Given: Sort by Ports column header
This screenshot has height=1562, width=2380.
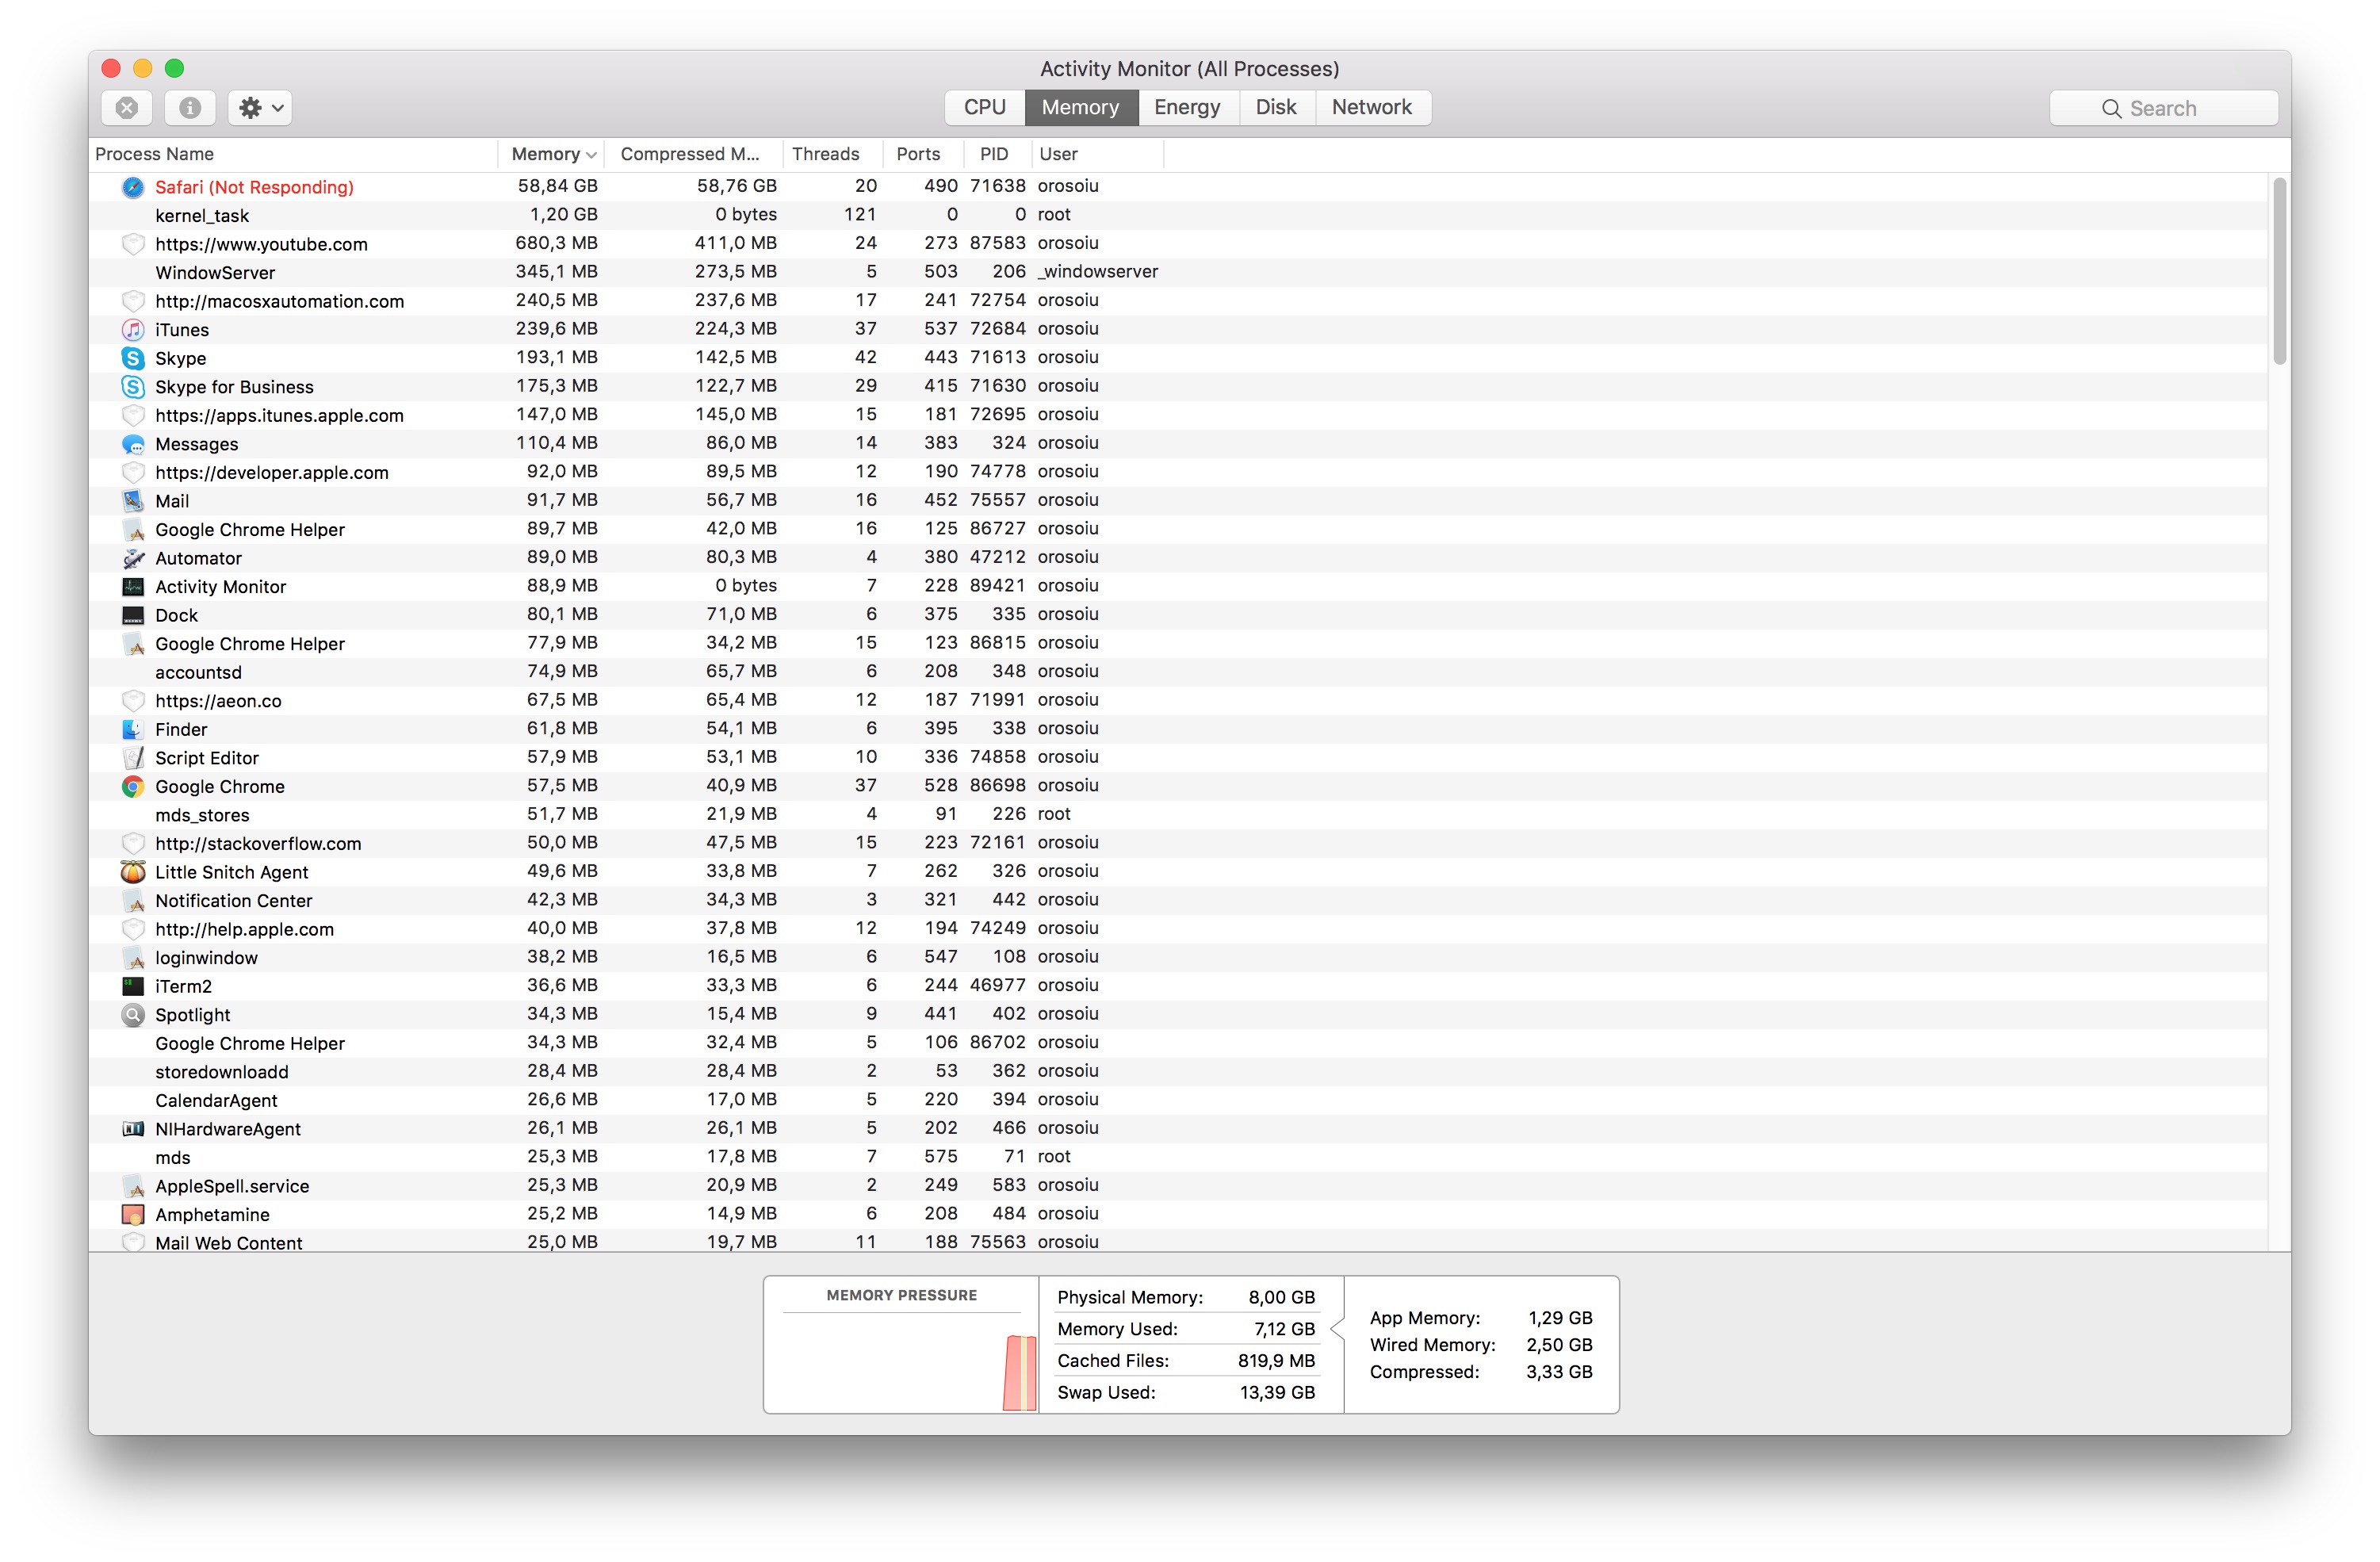Looking at the screenshot, I should [x=923, y=154].
